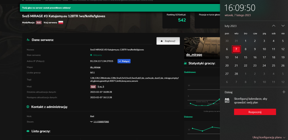This screenshot has height=140, width=288.
Task: Click the globe icon beside Kontakt z administracją
Action: click(x=28, y=107)
